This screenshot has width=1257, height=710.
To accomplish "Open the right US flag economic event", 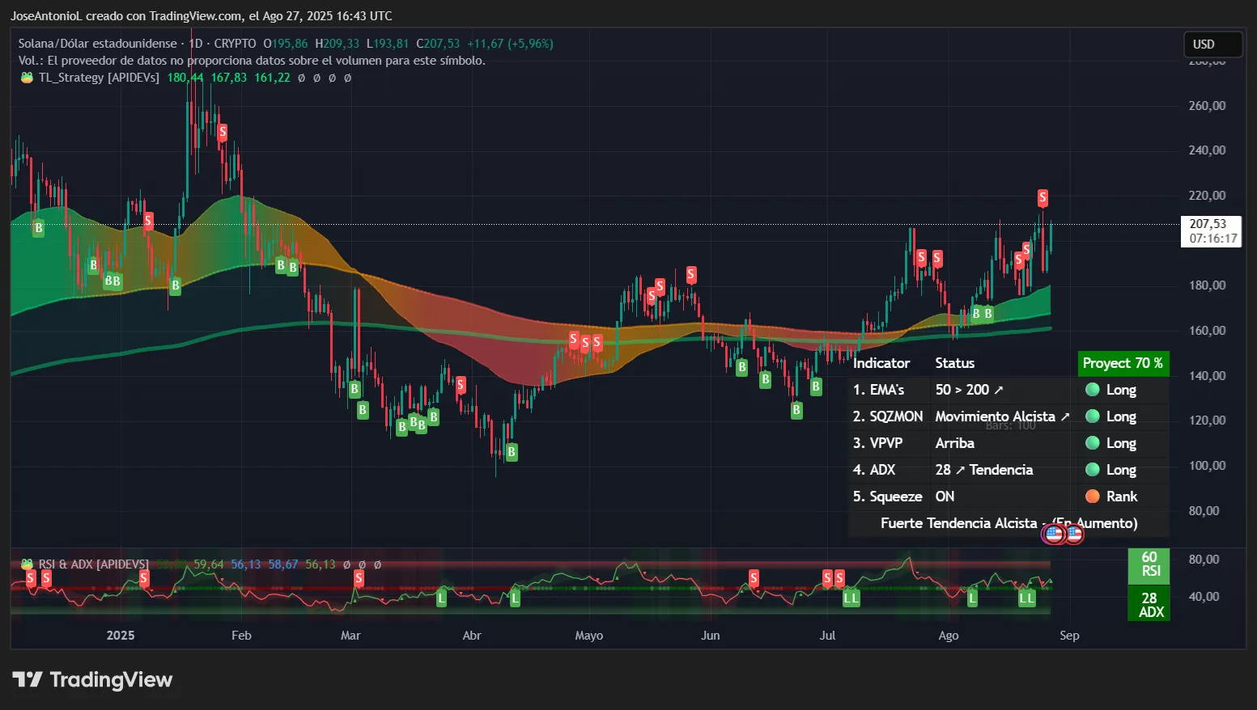I will [1073, 534].
